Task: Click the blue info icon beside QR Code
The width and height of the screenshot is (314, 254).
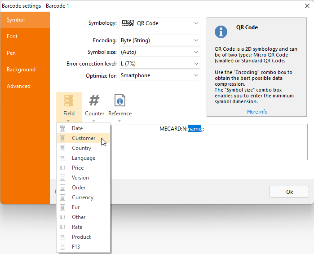Action: pyautogui.click(x=221, y=31)
